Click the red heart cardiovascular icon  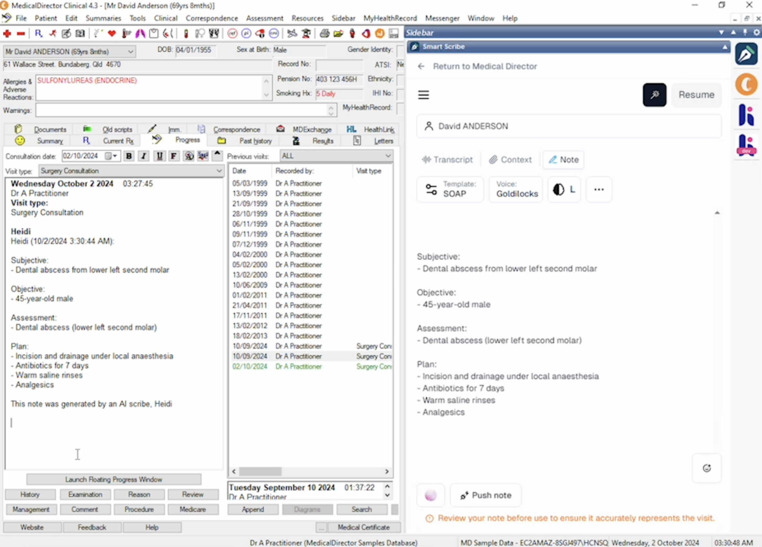click(112, 34)
